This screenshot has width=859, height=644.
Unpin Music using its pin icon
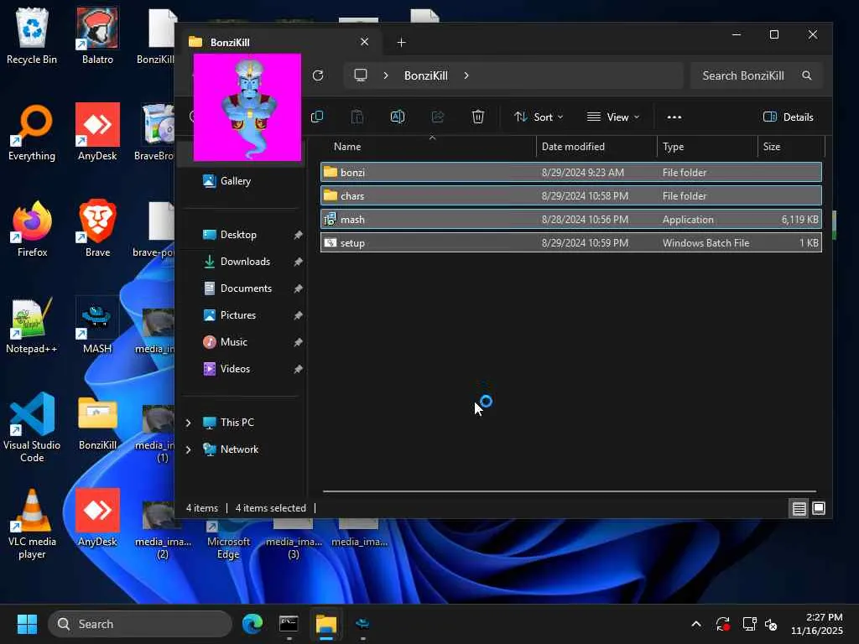pyautogui.click(x=298, y=342)
